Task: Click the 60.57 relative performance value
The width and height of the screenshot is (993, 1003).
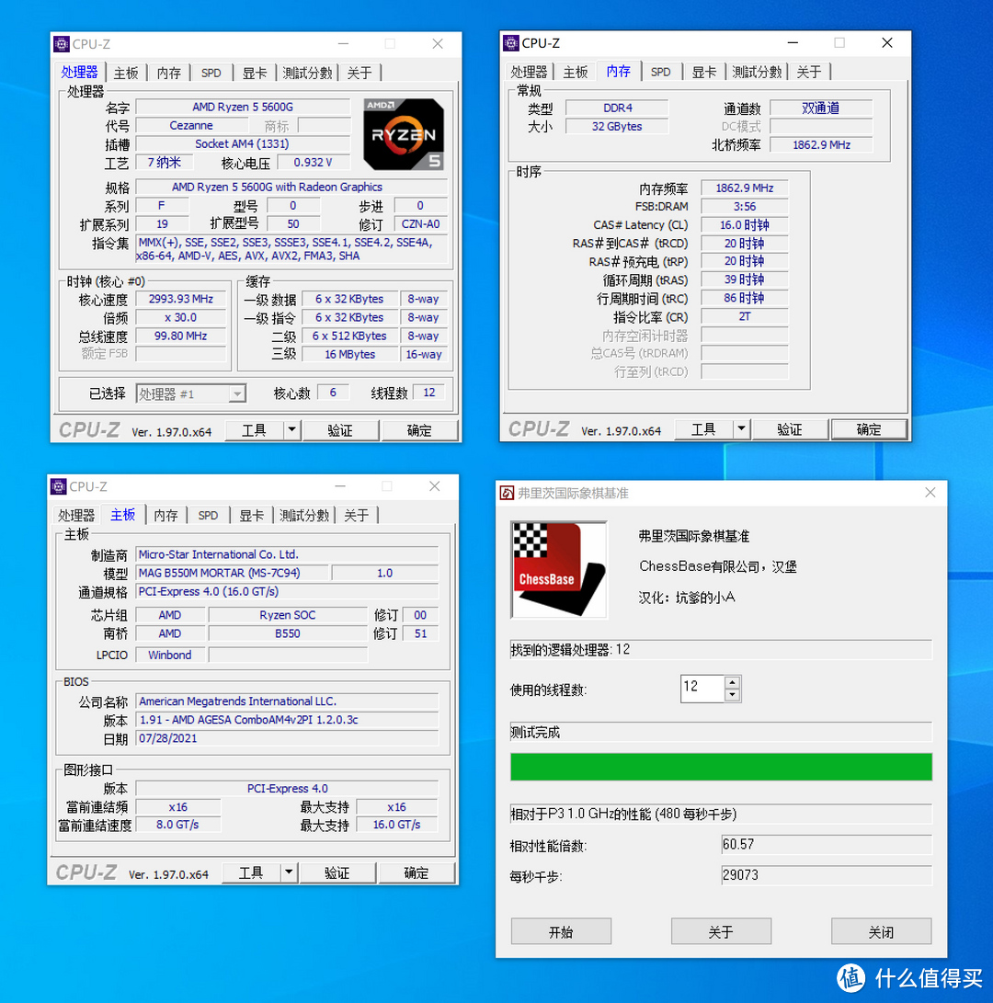Action: (x=826, y=844)
